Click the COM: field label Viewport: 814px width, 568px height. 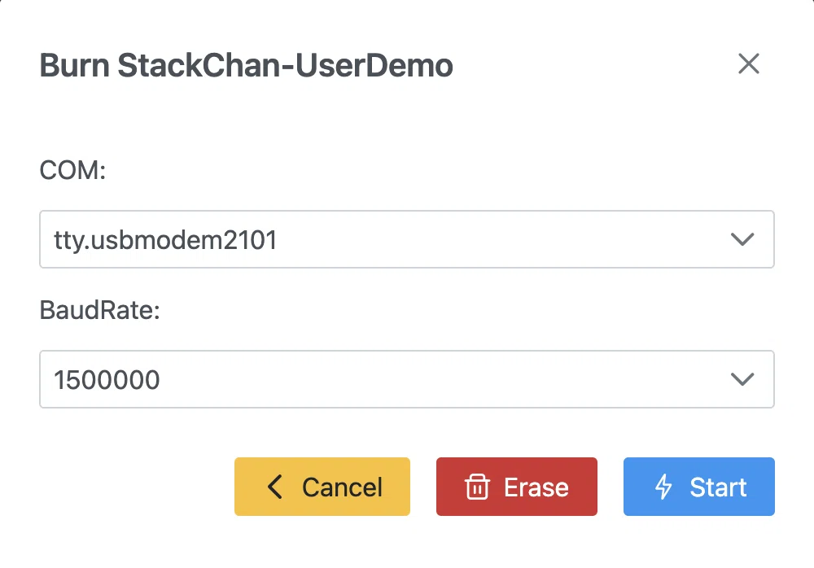click(x=72, y=170)
